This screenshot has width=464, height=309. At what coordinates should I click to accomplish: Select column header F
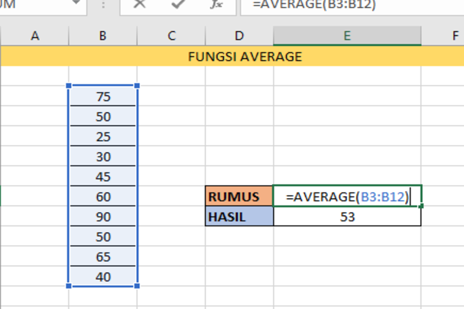pyautogui.click(x=455, y=36)
